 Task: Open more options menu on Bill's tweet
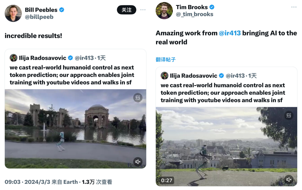pyautogui.click(x=143, y=10)
